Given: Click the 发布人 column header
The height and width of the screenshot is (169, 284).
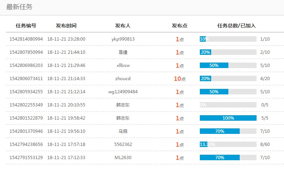Looking at the screenshot, I should pos(123,26).
